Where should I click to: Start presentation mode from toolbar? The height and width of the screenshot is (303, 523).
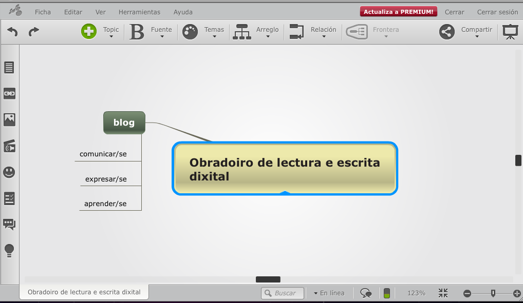(x=510, y=32)
